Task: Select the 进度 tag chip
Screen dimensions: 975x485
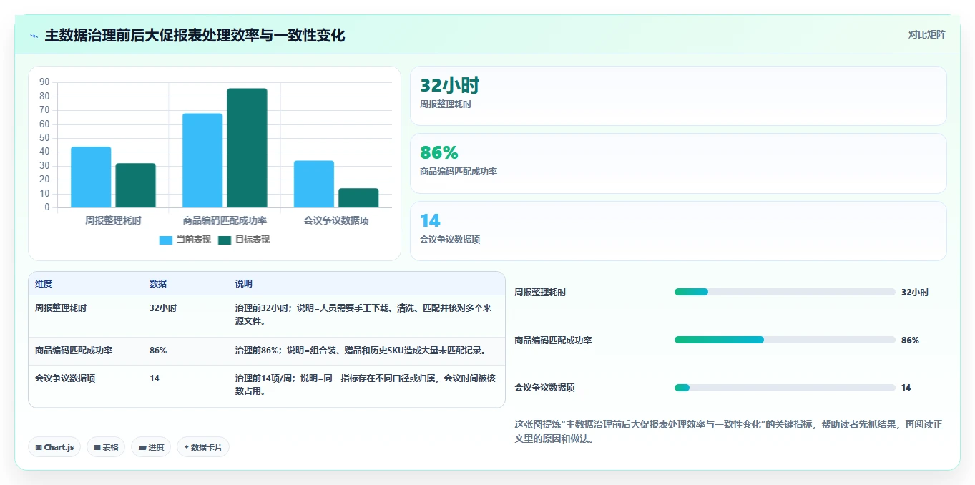Action: (151, 447)
